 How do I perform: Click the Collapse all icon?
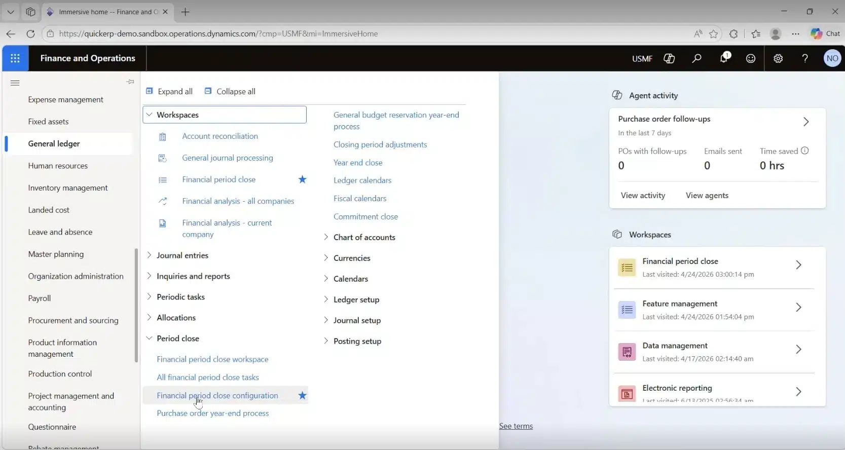tap(208, 91)
